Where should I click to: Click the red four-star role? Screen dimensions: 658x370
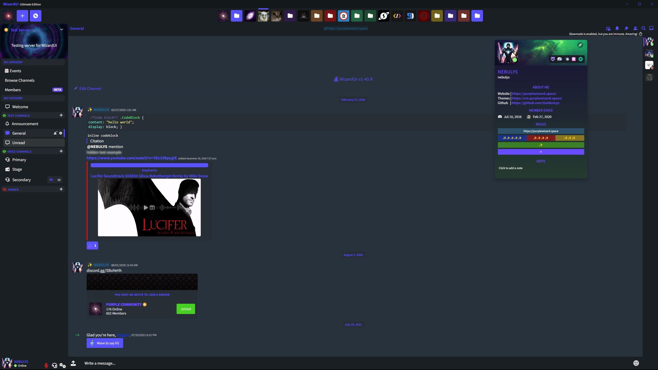tap(541, 138)
